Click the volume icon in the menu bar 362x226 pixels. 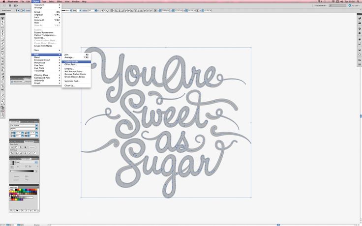(x=342, y=1)
